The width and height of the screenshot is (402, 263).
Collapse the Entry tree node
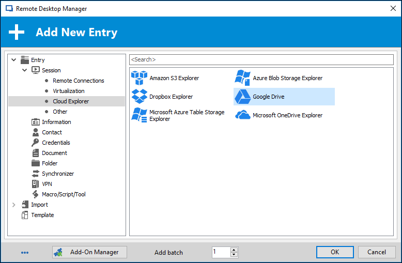[x=14, y=60]
